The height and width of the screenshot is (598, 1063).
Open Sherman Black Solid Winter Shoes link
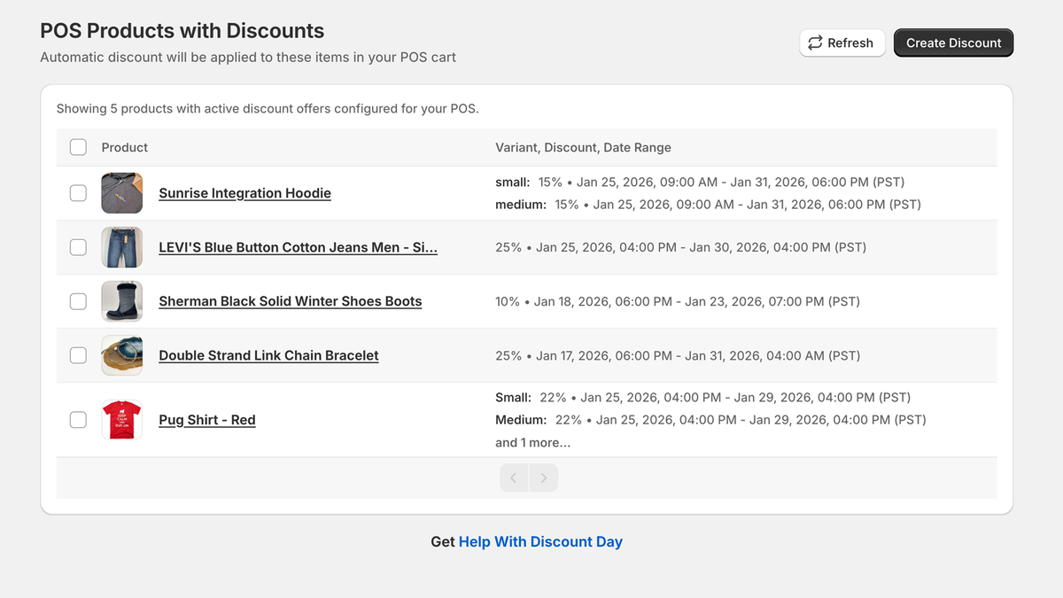coord(290,301)
